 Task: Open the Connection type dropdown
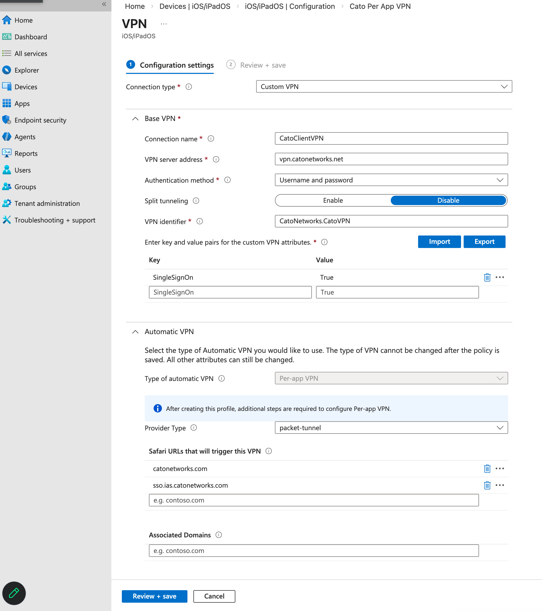[x=384, y=86]
